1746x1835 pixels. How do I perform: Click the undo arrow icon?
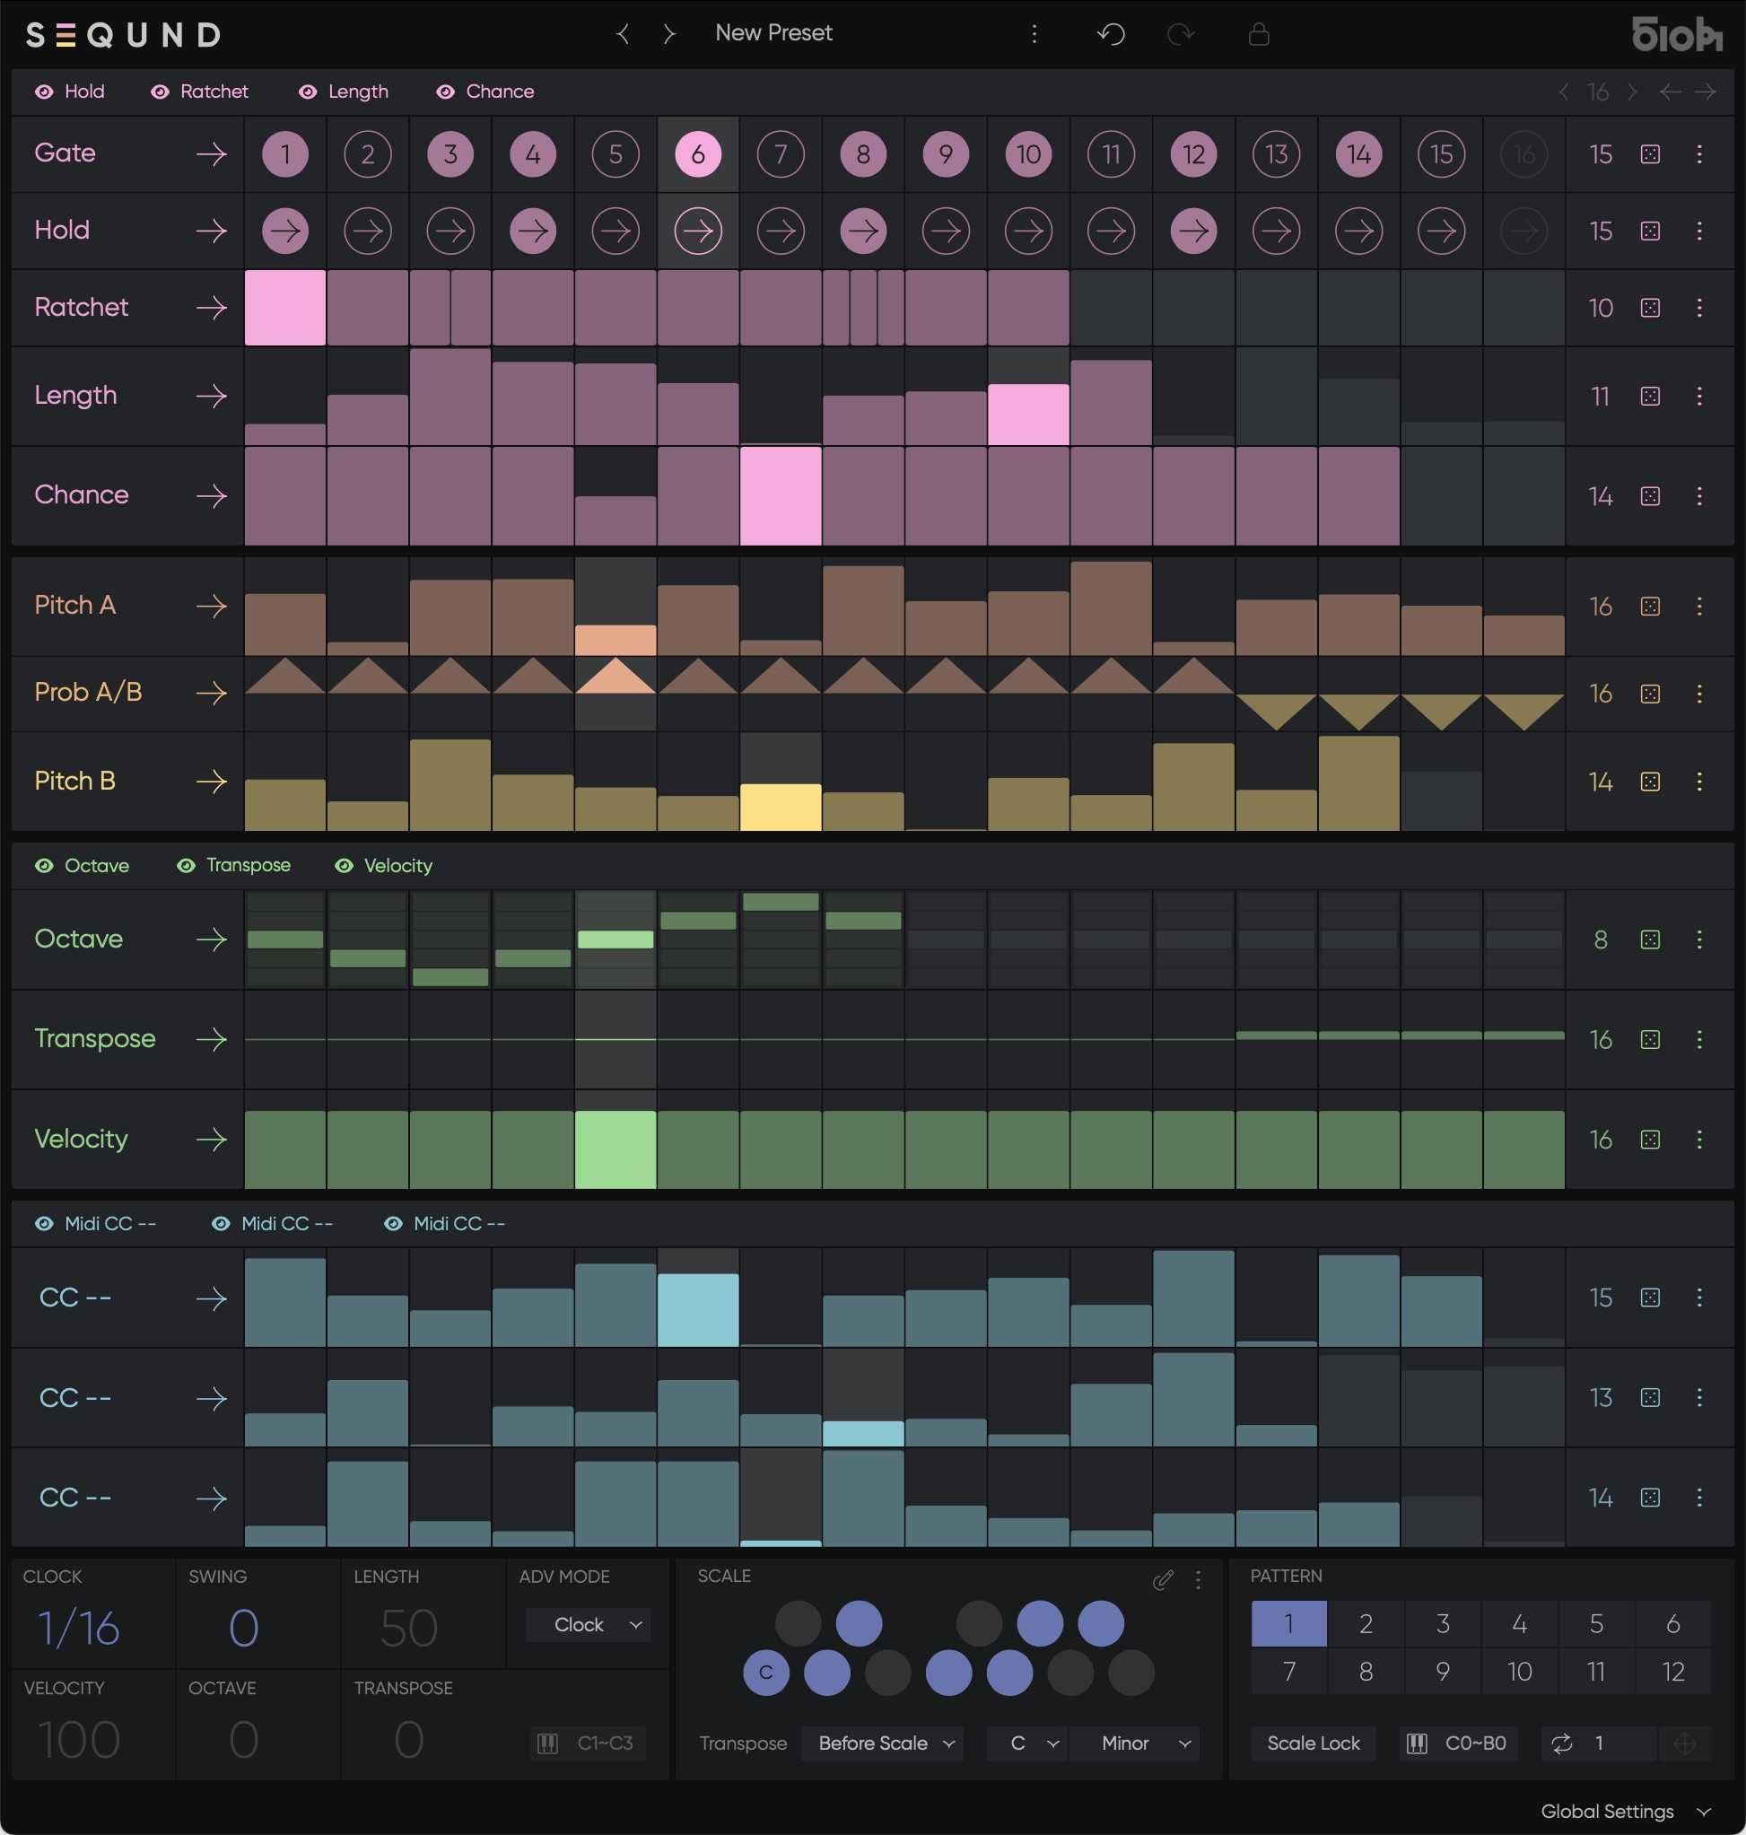click(1112, 34)
